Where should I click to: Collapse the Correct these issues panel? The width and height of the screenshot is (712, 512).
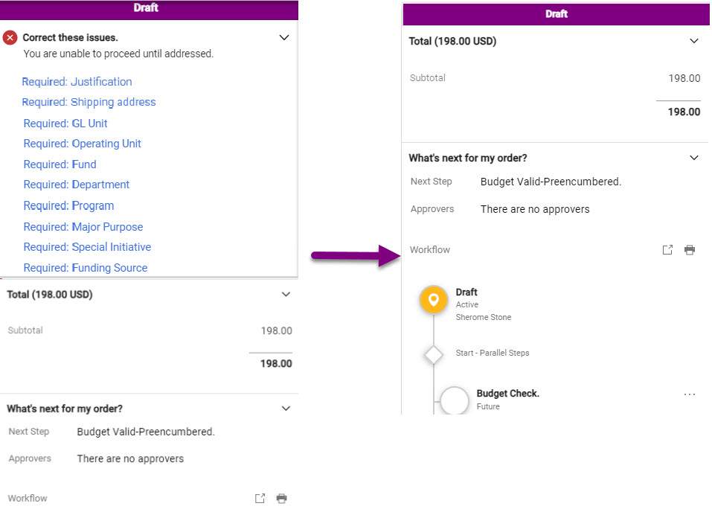283,37
